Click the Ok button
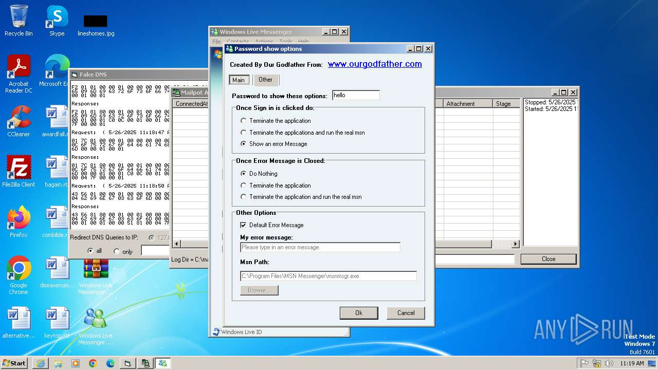The height and width of the screenshot is (370, 658). 359,313
